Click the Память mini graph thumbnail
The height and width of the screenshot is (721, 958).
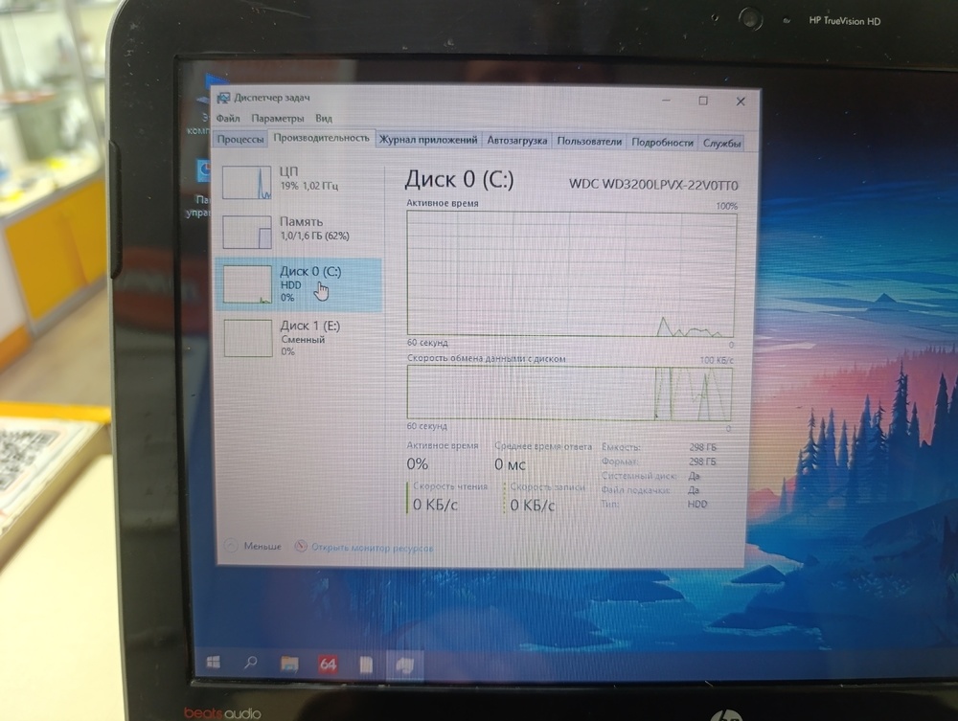coord(247,232)
